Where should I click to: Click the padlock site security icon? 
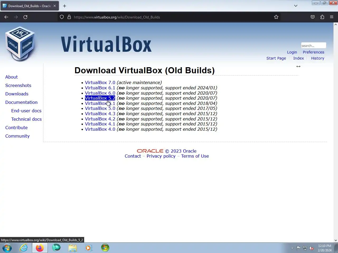pos(69,17)
